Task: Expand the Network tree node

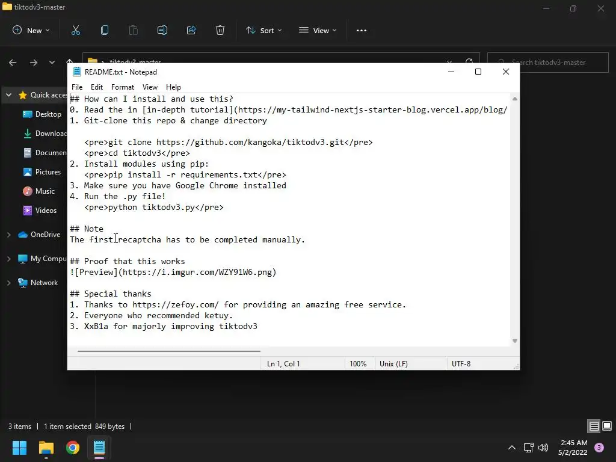Action: 8,283
